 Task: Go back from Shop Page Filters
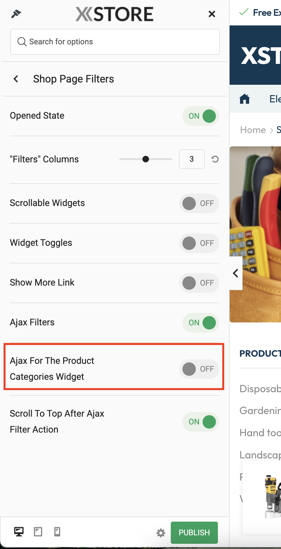coord(16,79)
